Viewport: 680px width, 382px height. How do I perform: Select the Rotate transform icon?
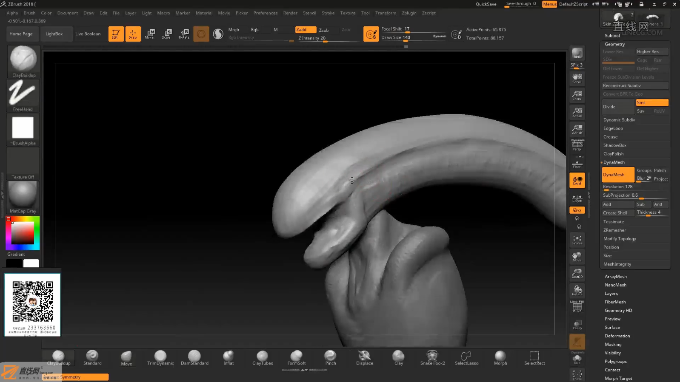pos(184,34)
